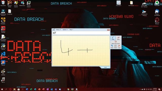Select the Resource Hacker desktop icon

click(x=10, y=4)
